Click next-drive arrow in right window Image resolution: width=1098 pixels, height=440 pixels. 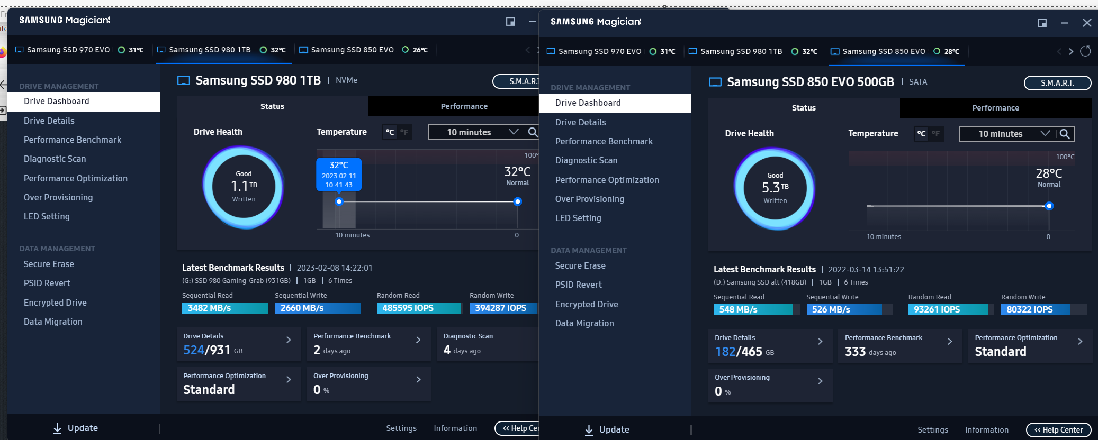[1071, 51]
